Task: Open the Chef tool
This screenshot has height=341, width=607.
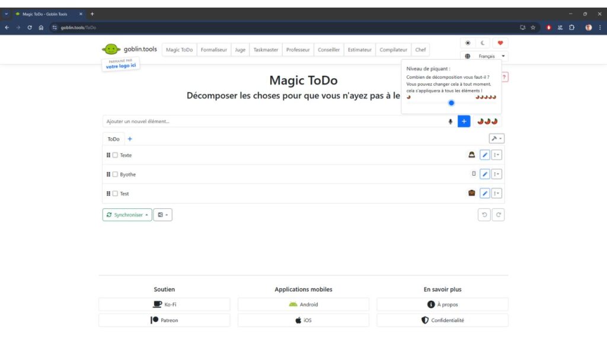Action: (x=420, y=50)
